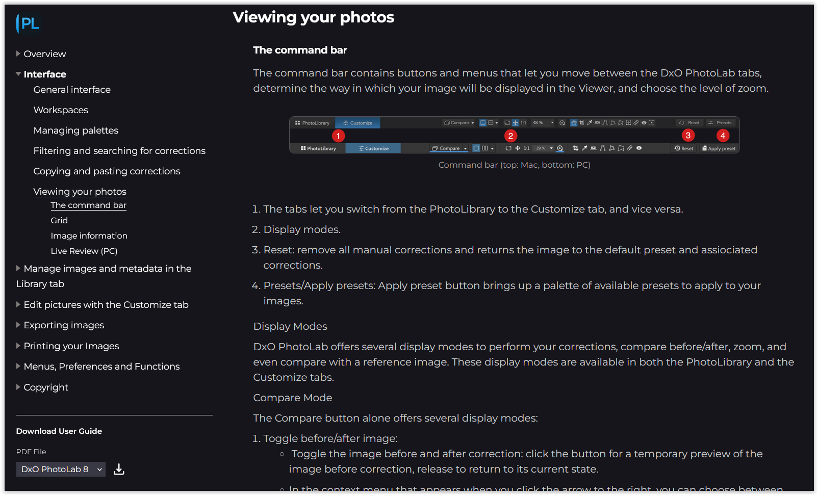Screen dimensions: 818x495
Task: Jump to the Live Review (PC) subsection
Action: pos(84,251)
